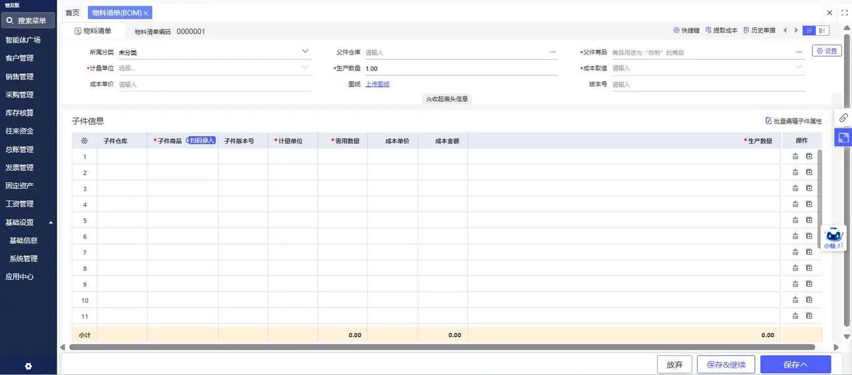Click the 放弃 button

pos(674,364)
